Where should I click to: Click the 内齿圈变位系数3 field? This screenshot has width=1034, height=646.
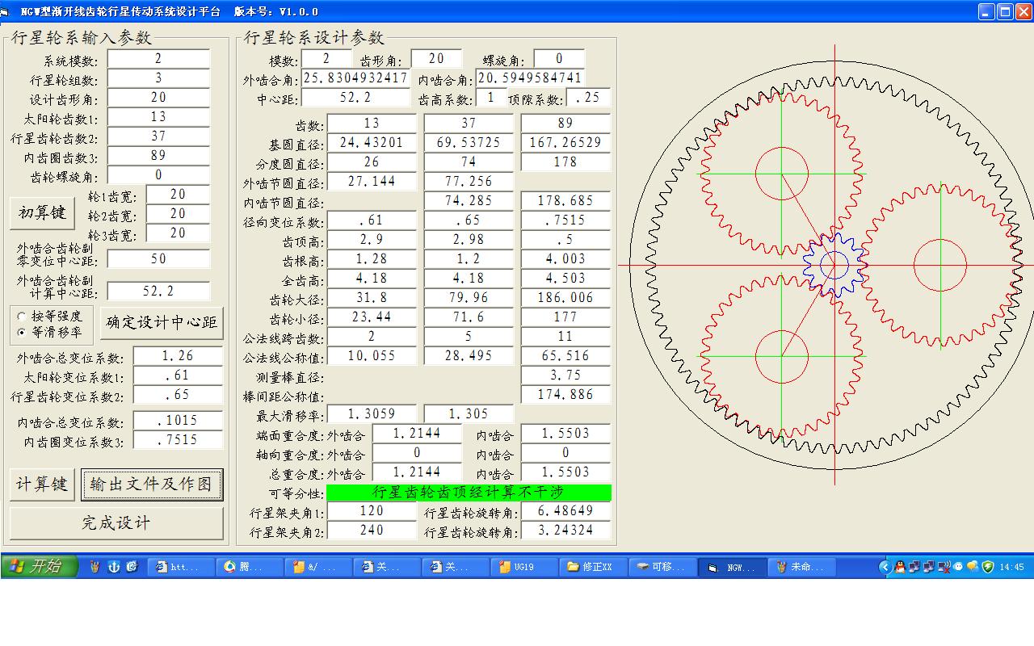point(178,440)
